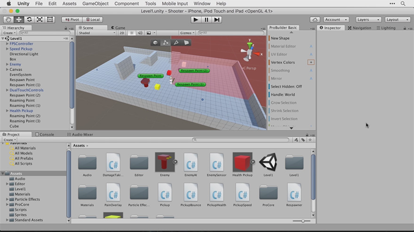The width and height of the screenshot is (414, 232).
Task: Open the Layers dropdown
Action: coord(368,20)
